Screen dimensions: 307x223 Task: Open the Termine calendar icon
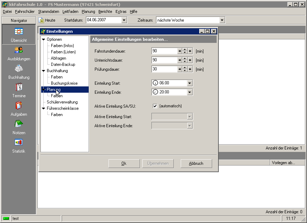19,87
